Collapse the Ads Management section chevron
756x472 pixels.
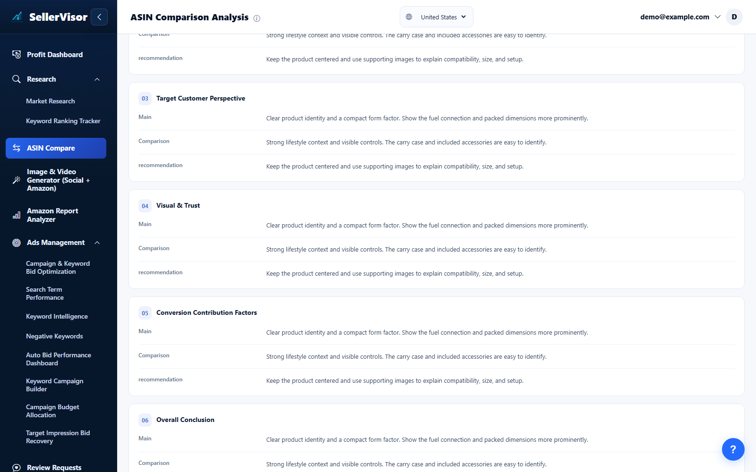pos(97,243)
